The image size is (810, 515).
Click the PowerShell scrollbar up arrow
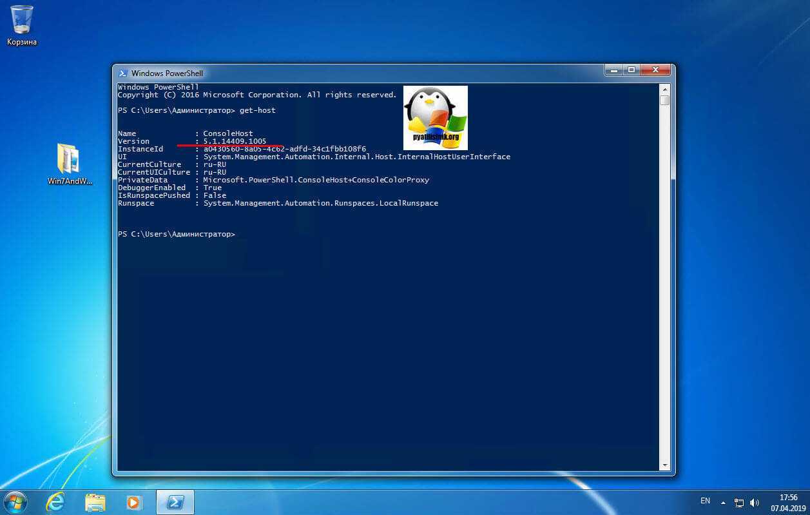coord(665,88)
